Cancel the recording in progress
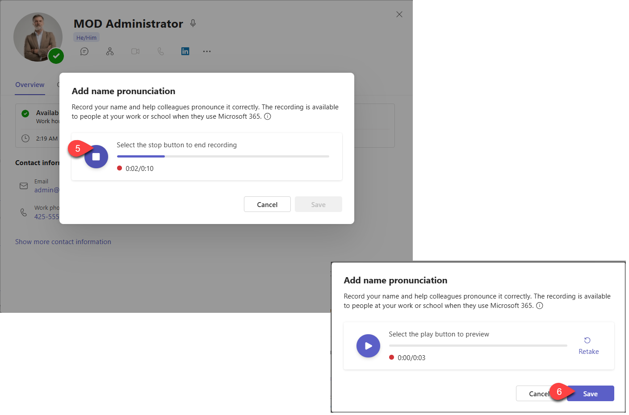 [x=267, y=204]
